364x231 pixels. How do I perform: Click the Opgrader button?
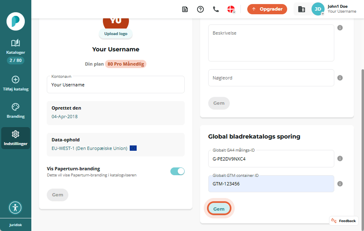point(267,9)
